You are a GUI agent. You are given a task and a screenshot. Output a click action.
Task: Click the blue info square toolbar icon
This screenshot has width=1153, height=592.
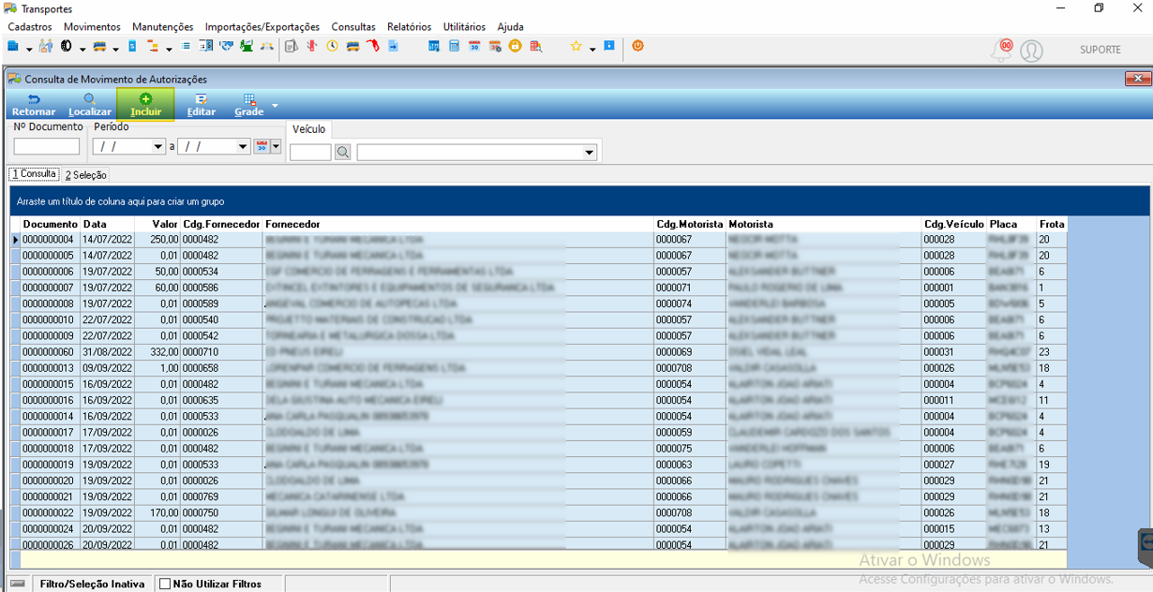[608, 45]
